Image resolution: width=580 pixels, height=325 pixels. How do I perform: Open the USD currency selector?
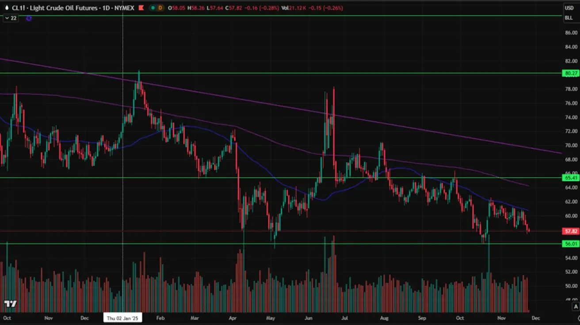pyautogui.click(x=569, y=8)
